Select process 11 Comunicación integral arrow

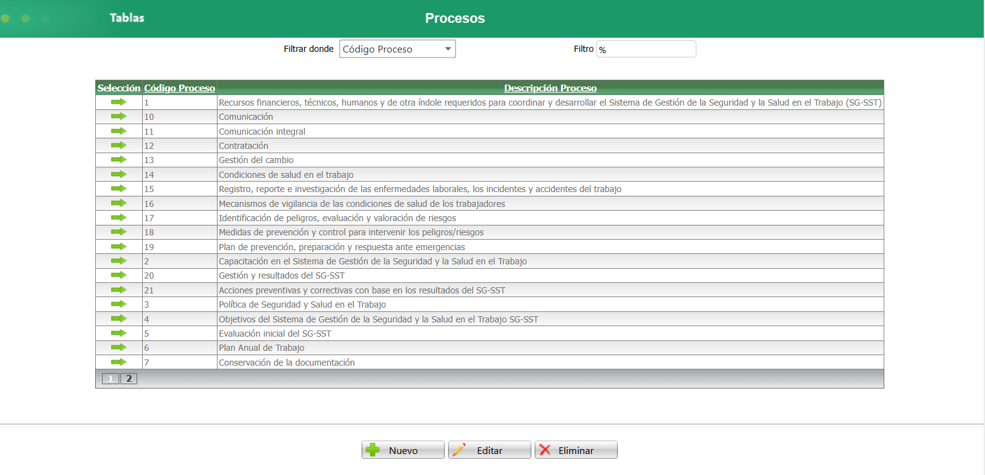point(119,131)
